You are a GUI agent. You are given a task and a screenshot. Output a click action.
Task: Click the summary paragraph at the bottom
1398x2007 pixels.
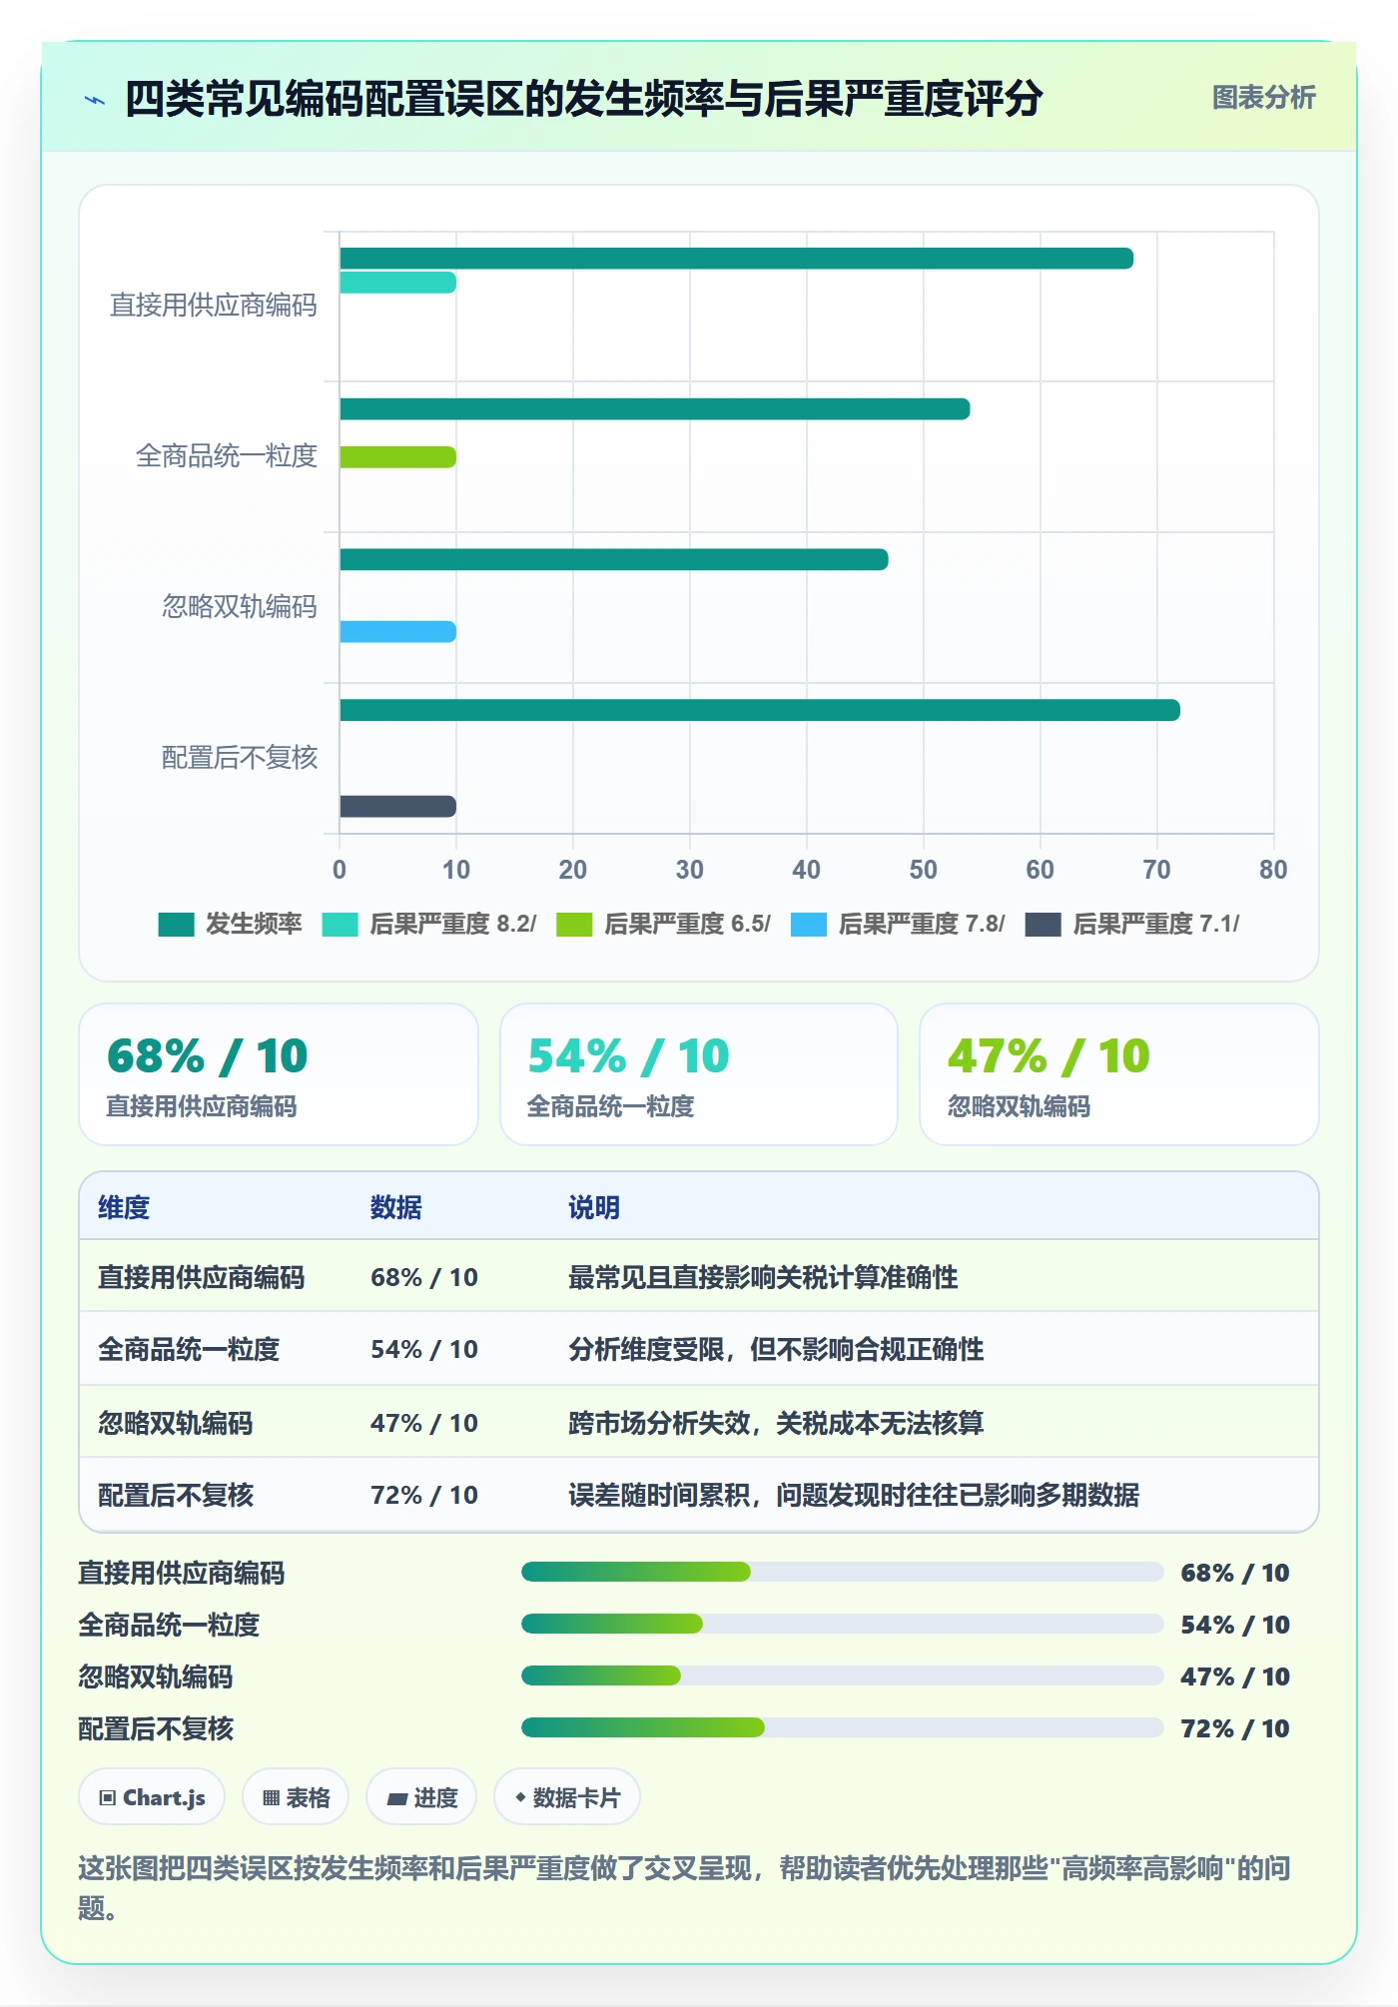point(685,1888)
